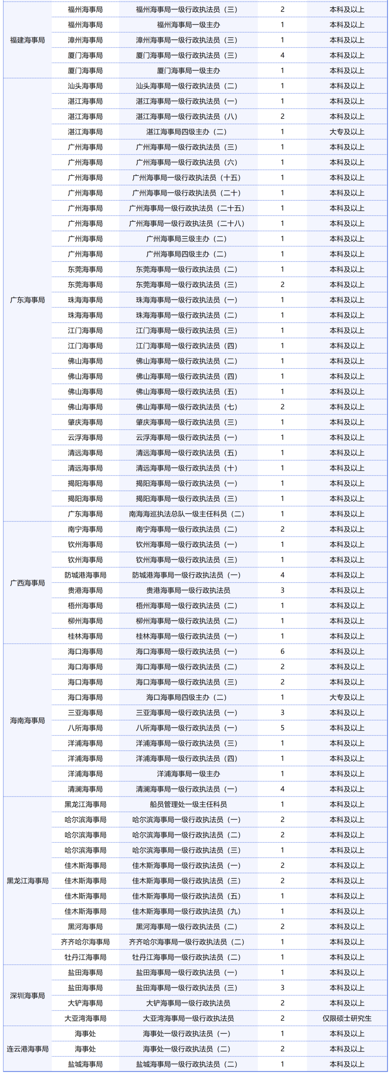Click 三亚海事局一级行政执法员（一） cell
This screenshot has width=391, height=1075.
tap(188, 712)
